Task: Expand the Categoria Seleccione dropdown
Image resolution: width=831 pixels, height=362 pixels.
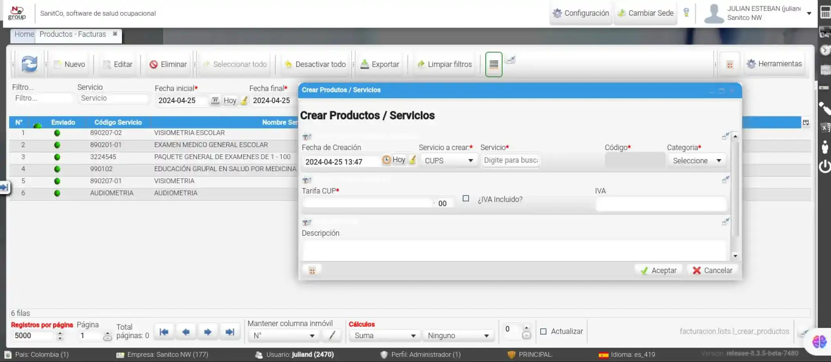Action: (697, 161)
